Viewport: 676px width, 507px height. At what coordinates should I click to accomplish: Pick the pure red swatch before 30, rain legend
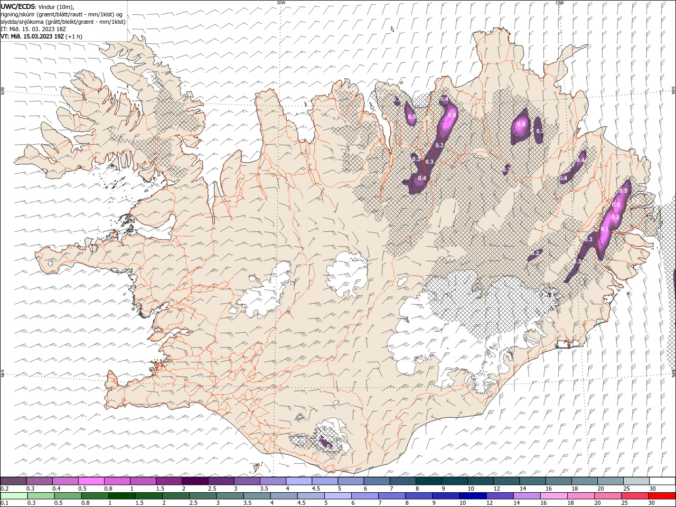(x=662, y=496)
